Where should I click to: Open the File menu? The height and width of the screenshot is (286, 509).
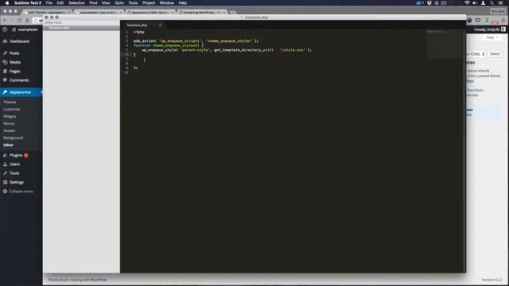pyautogui.click(x=49, y=3)
